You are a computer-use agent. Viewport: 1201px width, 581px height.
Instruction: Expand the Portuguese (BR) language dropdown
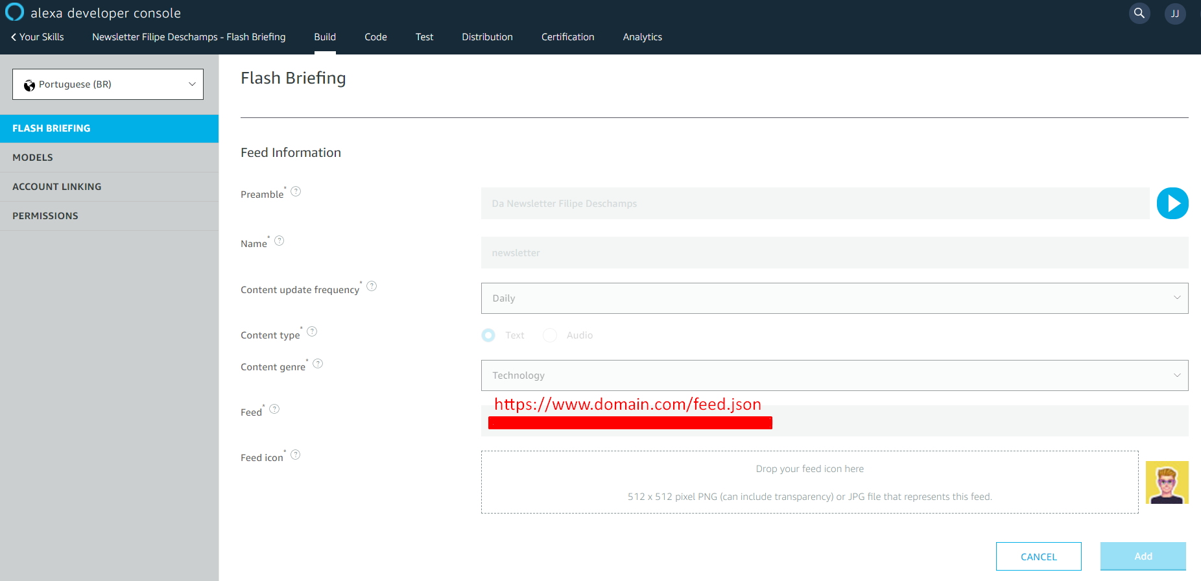pos(108,84)
